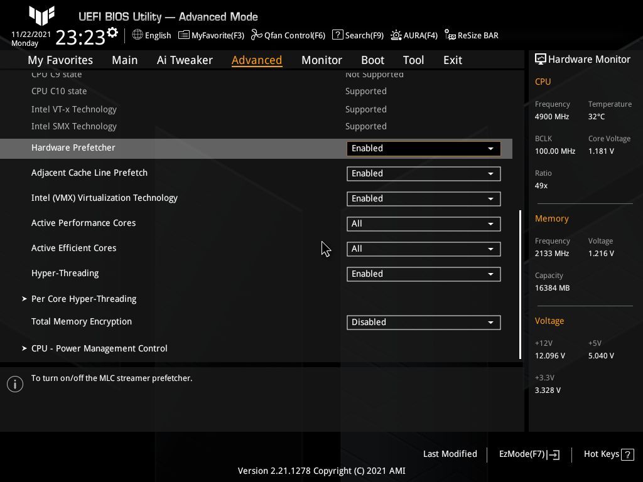The height and width of the screenshot is (482, 643).
Task: Select the Advanced tab
Action: coord(257,60)
